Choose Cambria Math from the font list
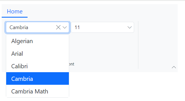This screenshot has height=101, width=185. point(37,91)
